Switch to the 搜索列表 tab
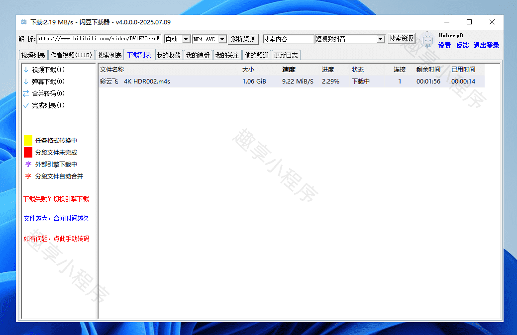Viewport: 517px width, 335px height. coord(109,55)
